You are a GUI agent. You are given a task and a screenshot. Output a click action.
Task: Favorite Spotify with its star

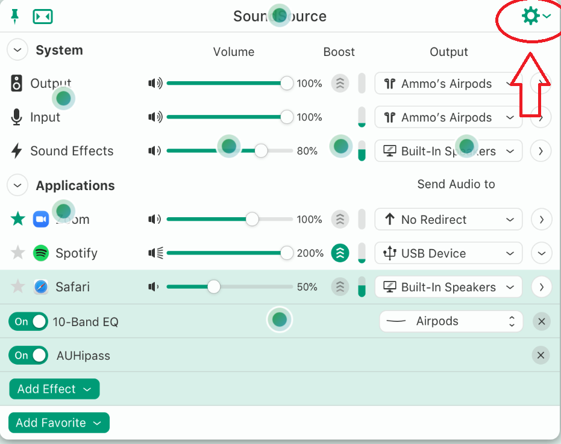click(17, 253)
